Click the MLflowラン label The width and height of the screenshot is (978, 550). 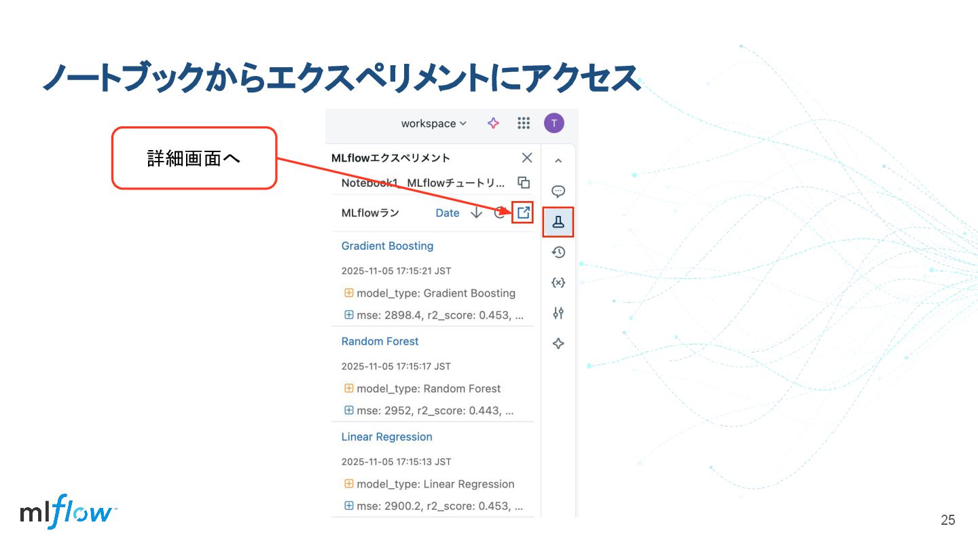point(370,213)
